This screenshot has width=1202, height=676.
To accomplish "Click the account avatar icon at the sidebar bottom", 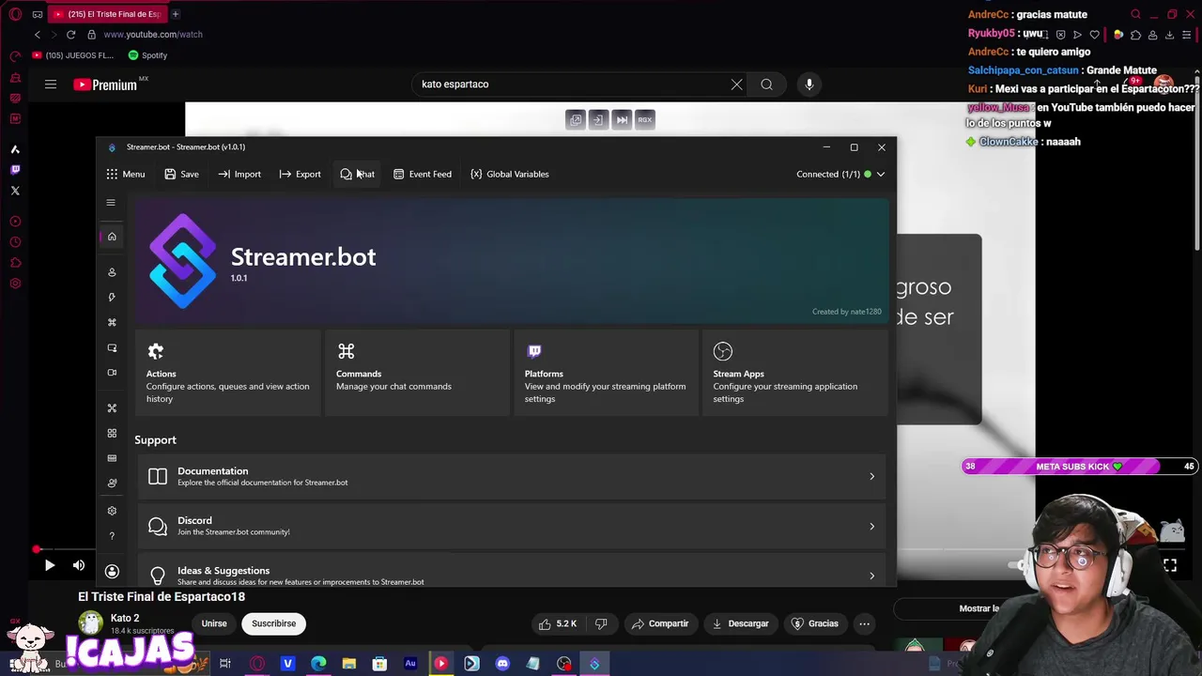I will click(112, 571).
